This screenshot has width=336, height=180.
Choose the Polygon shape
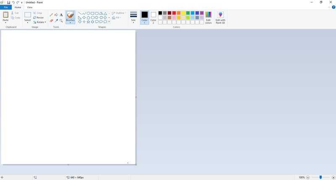coord(101,13)
